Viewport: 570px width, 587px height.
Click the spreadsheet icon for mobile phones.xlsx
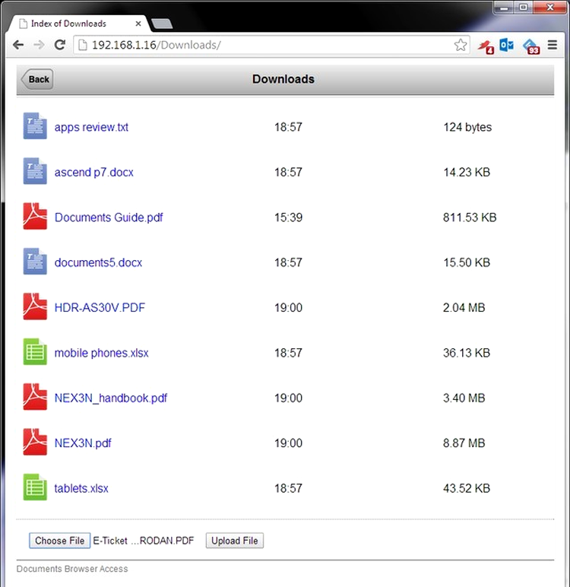pyautogui.click(x=35, y=351)
